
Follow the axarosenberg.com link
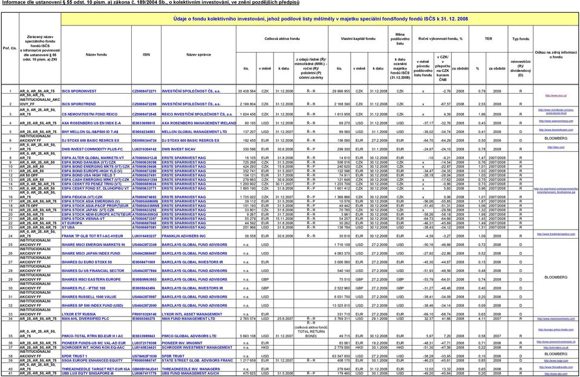point(556,121)
